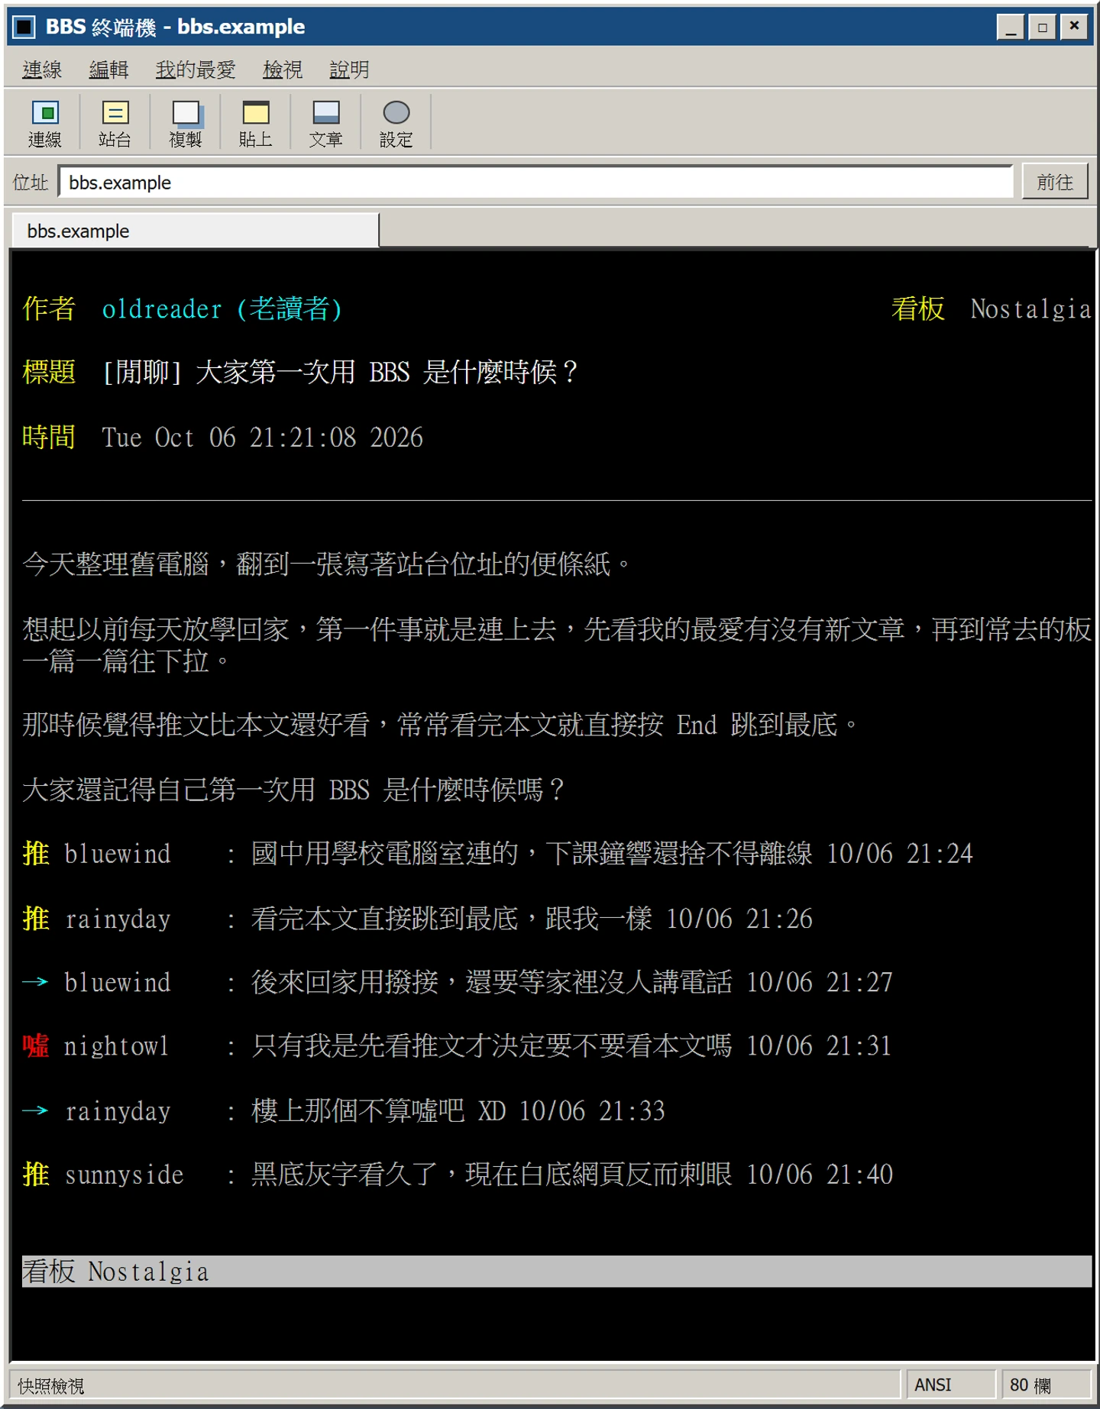Click the paragraph starting 今天整理舊電腦
This screenshot has width=1100, height=1409.
tap(328, 564)
